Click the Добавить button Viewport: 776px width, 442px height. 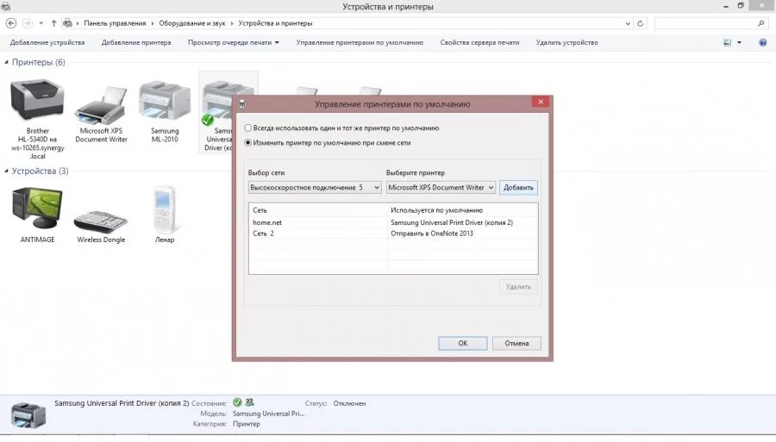[x=518, y=188]
